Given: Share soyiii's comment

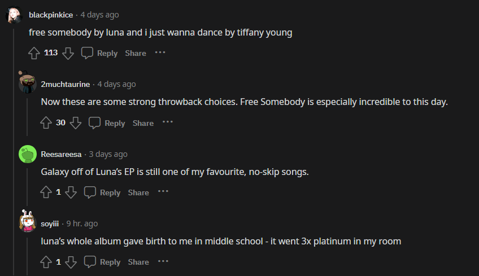Looking at the screenshot, I should [x=138, y=262].
